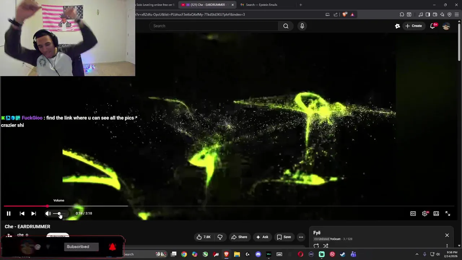Open the player settings gear
The image size is (462, 260).
tap(425, 213)
